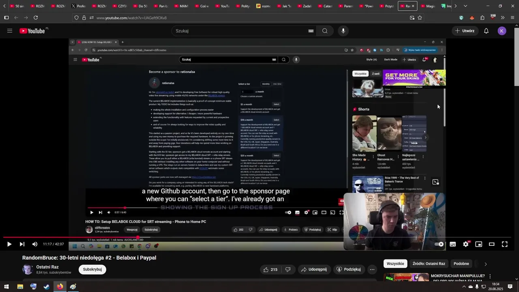Open the extensions puzzle piece menu
Screen dimensions: 519x292
tap(482, 18)
